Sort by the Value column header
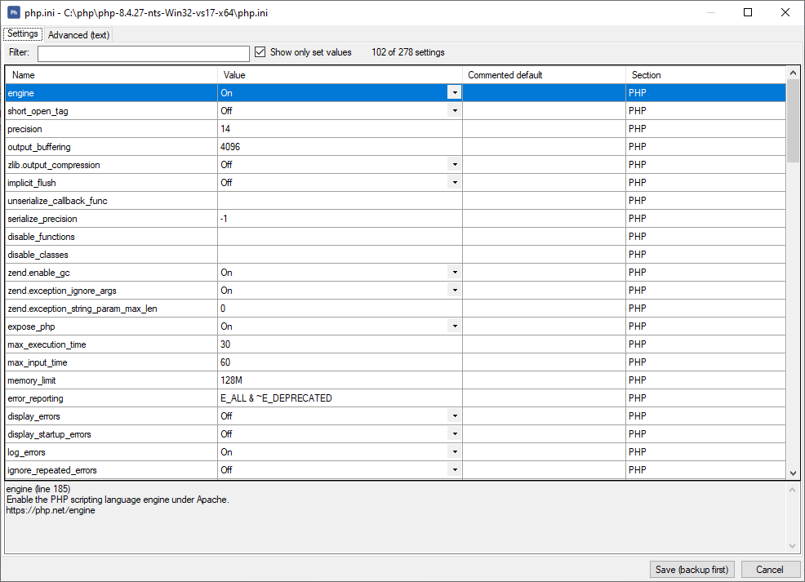The image size is (805, 582). [x=340, y=75]
